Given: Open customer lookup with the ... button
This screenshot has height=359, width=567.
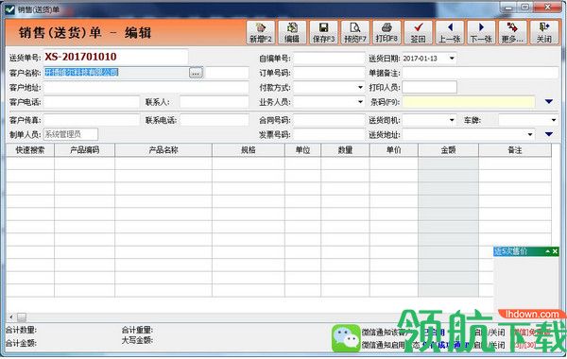Looking at the screenshot, I should 196,73.
